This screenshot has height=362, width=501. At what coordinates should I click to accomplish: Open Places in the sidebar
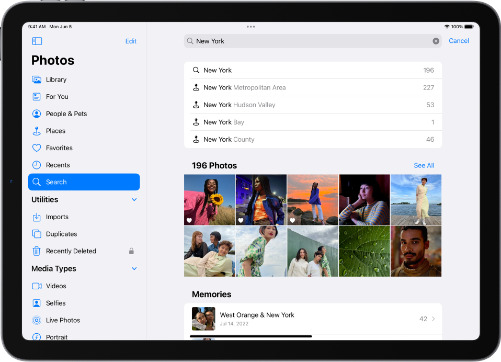coord(55,131)
